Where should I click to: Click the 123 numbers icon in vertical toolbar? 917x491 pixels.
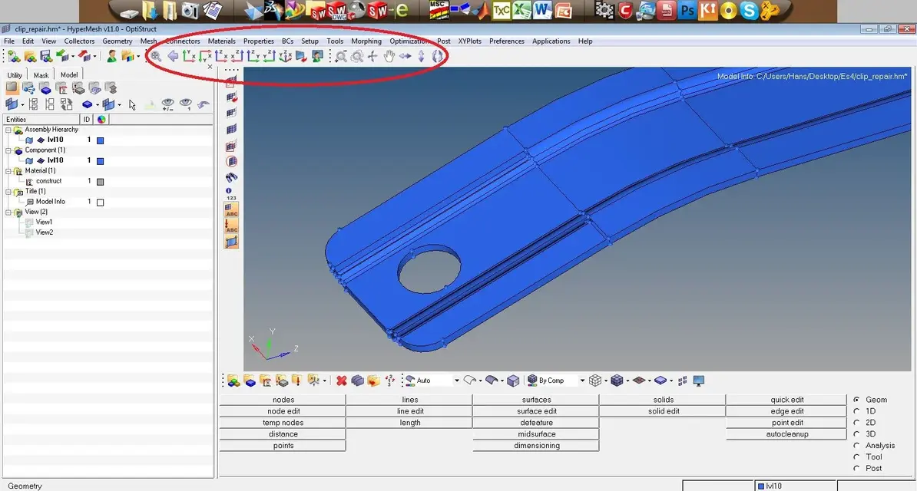point(232,193)
